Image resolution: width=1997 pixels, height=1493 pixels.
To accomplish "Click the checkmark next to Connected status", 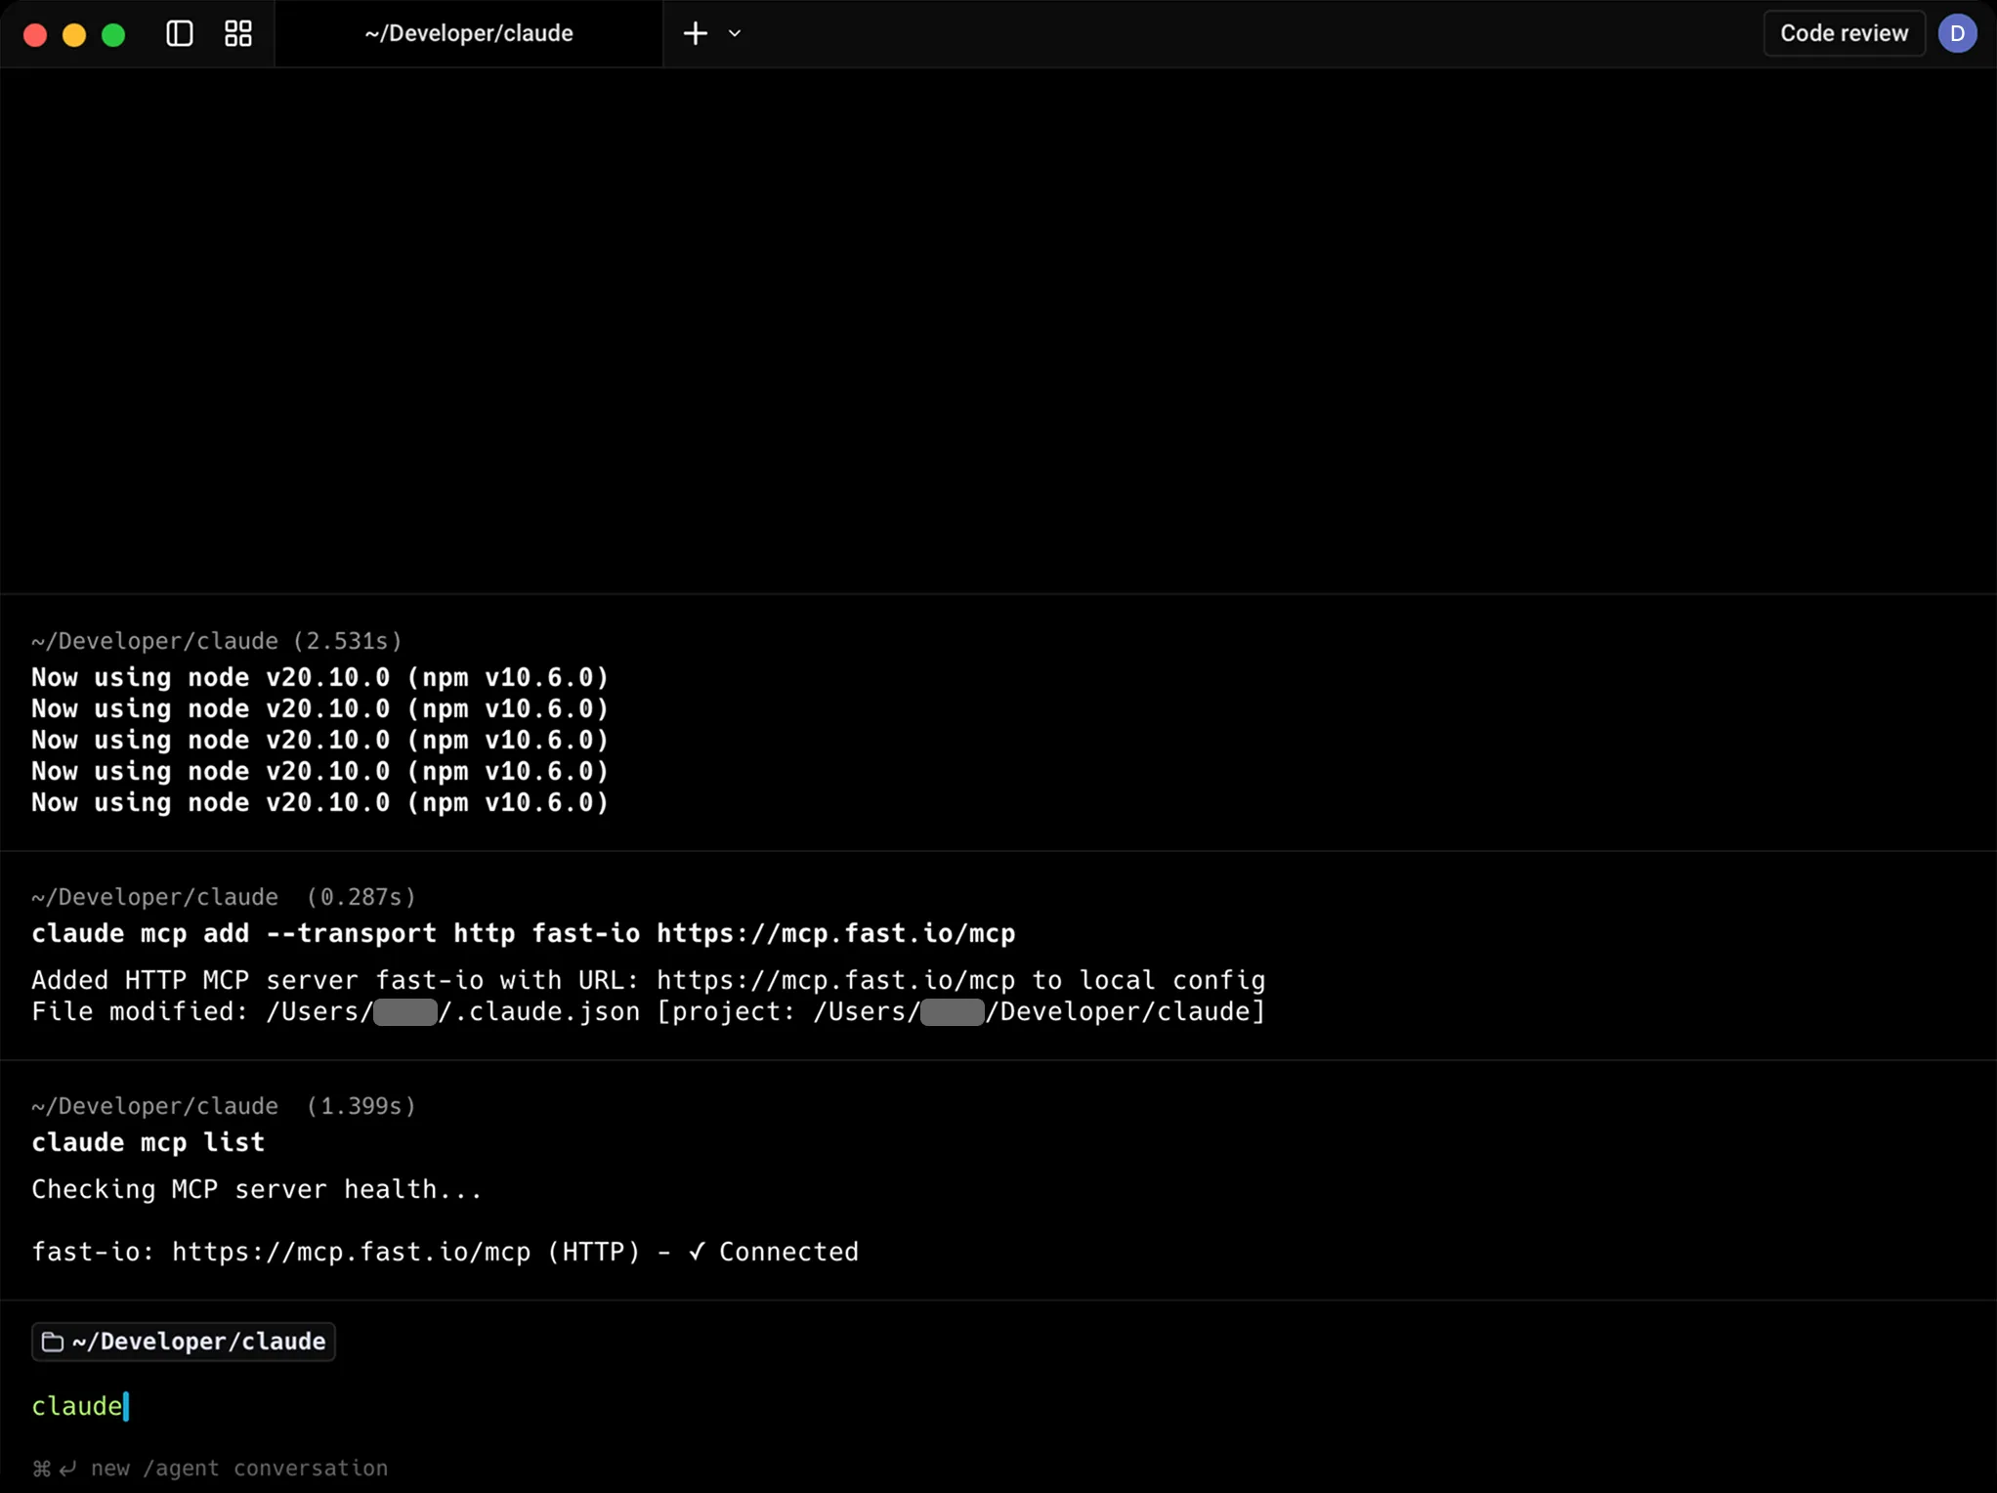I will [696, 1252].
